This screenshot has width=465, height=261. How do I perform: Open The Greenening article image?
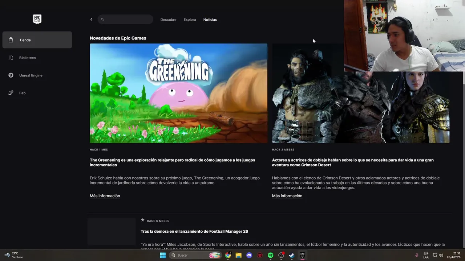178,93
